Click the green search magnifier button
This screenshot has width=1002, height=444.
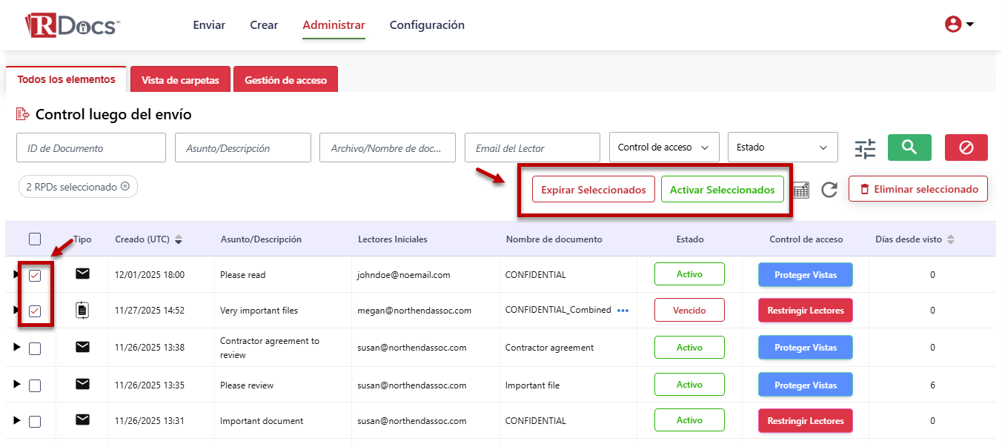(909, 148)
